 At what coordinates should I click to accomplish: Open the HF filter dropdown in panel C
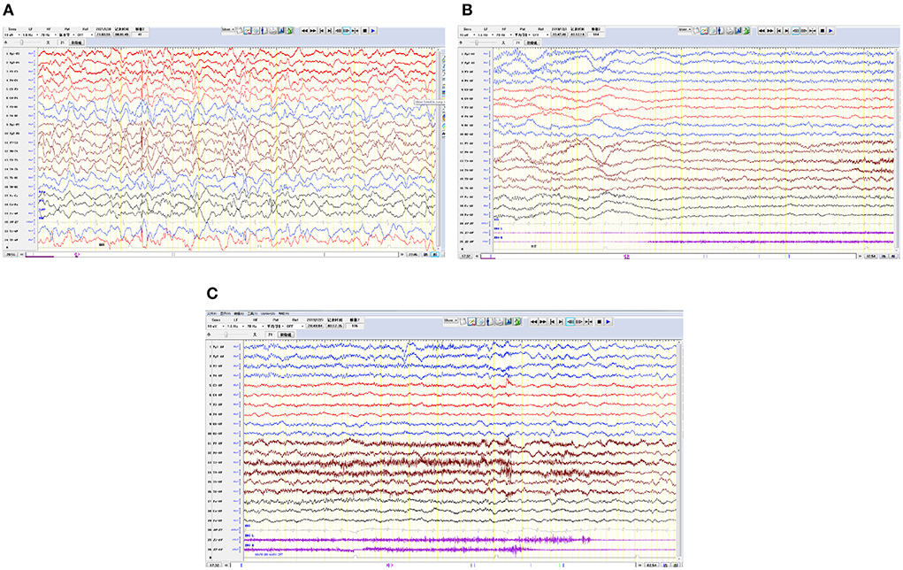pos(256,327)
